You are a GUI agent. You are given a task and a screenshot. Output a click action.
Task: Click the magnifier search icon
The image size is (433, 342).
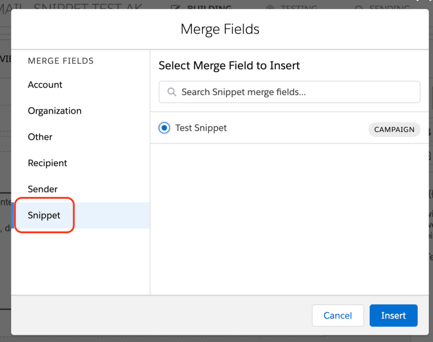[x=172, y=92]
